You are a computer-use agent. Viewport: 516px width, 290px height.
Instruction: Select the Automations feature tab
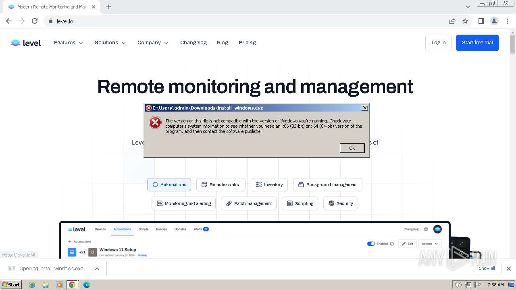point(169,184)
